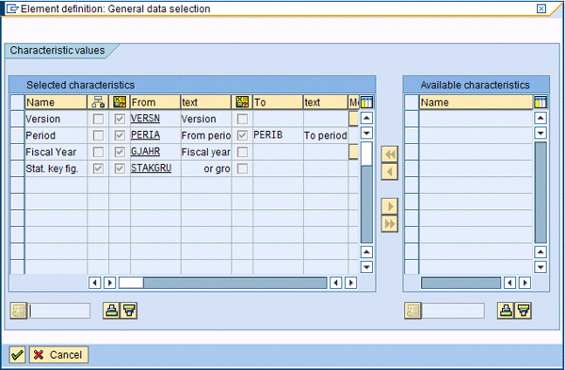Click the hierarchy icon column header
Viewport: 565px width, 370px height.
tap(98, 103)
